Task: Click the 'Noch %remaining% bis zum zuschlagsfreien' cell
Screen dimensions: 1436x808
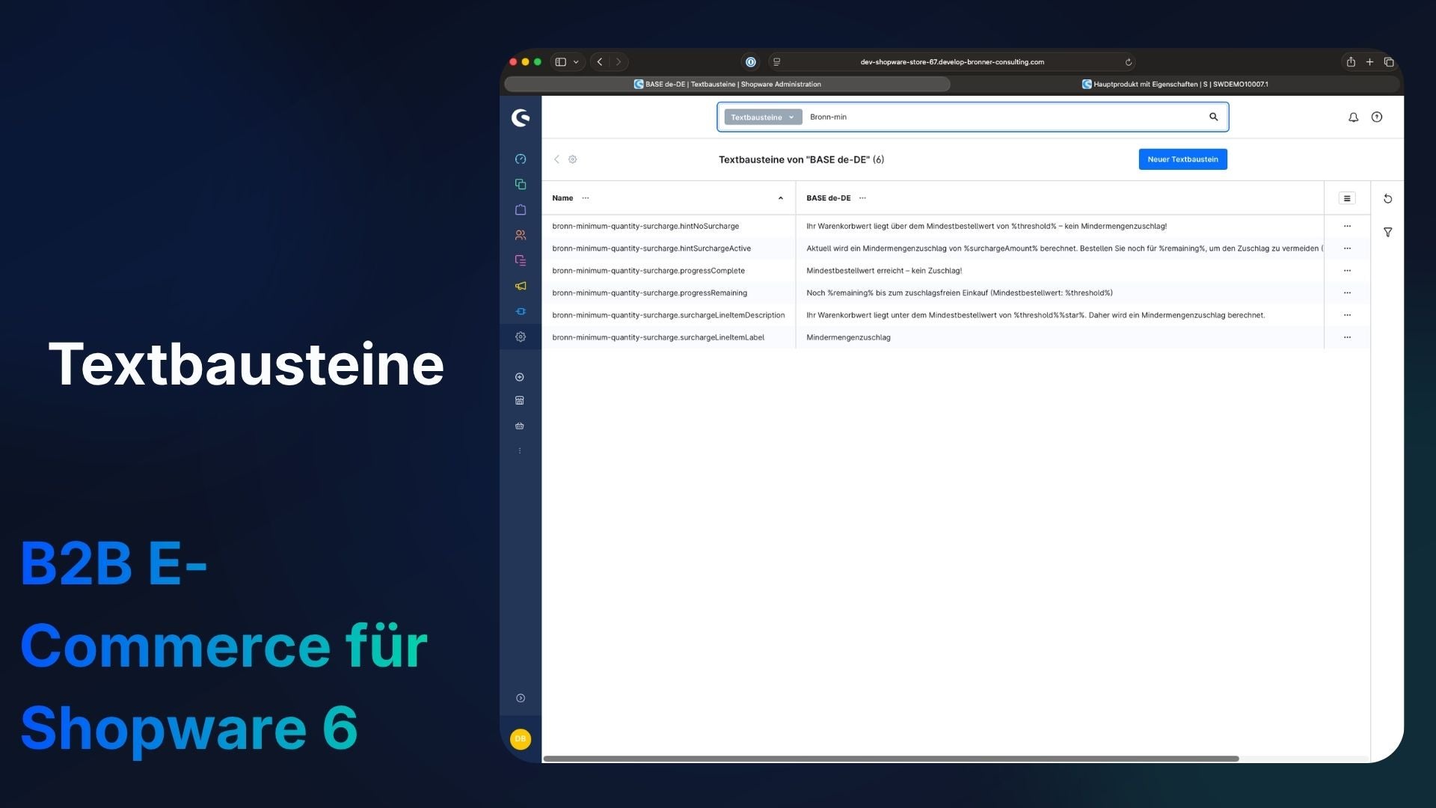Action: 1060,293
